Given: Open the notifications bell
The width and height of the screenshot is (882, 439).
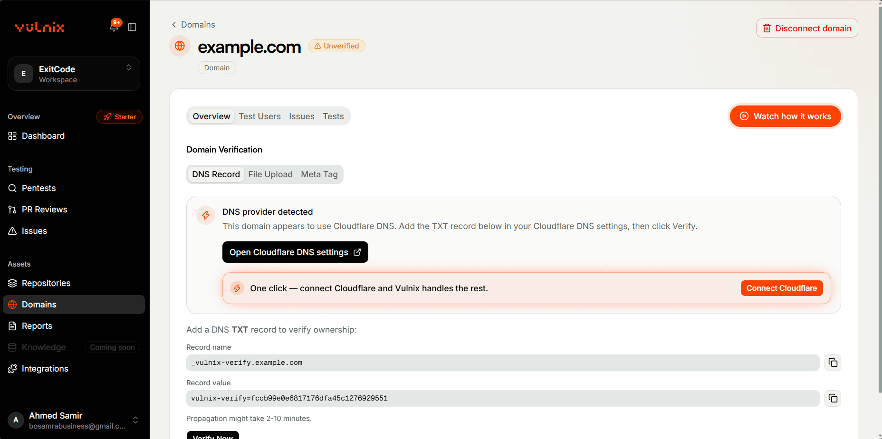Looking at the screenshot, I should 114,27.
